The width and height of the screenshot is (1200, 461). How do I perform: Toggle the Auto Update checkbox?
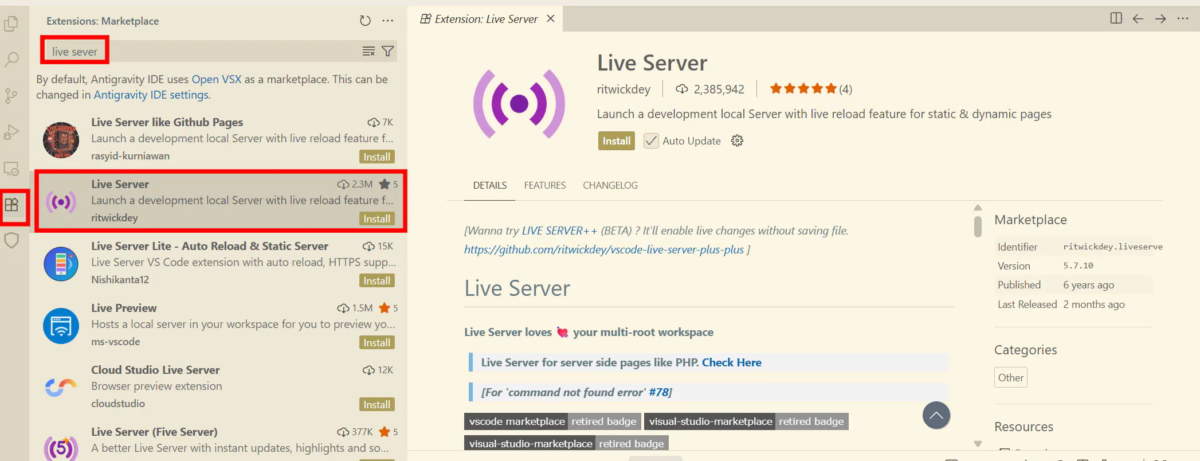point(651,141)
